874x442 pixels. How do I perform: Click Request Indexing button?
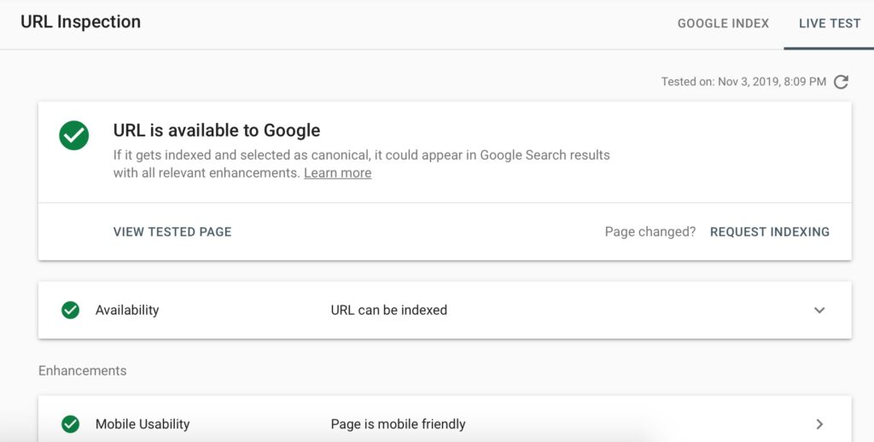(x=770, y=232)
